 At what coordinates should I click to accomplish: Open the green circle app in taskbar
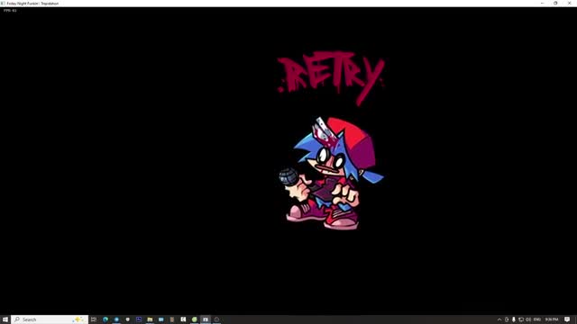(195, 319)
